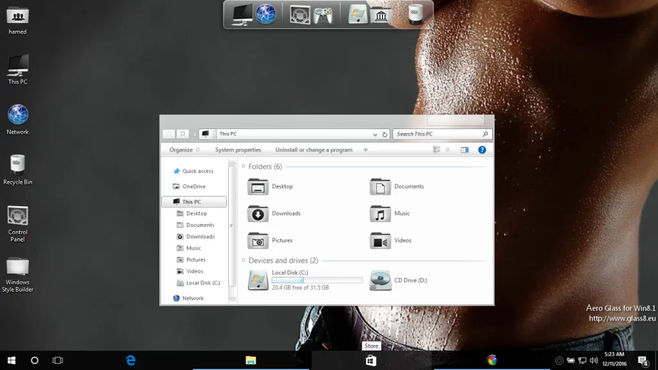Select OneDrive in the navigation pane

tap(193, 186)
